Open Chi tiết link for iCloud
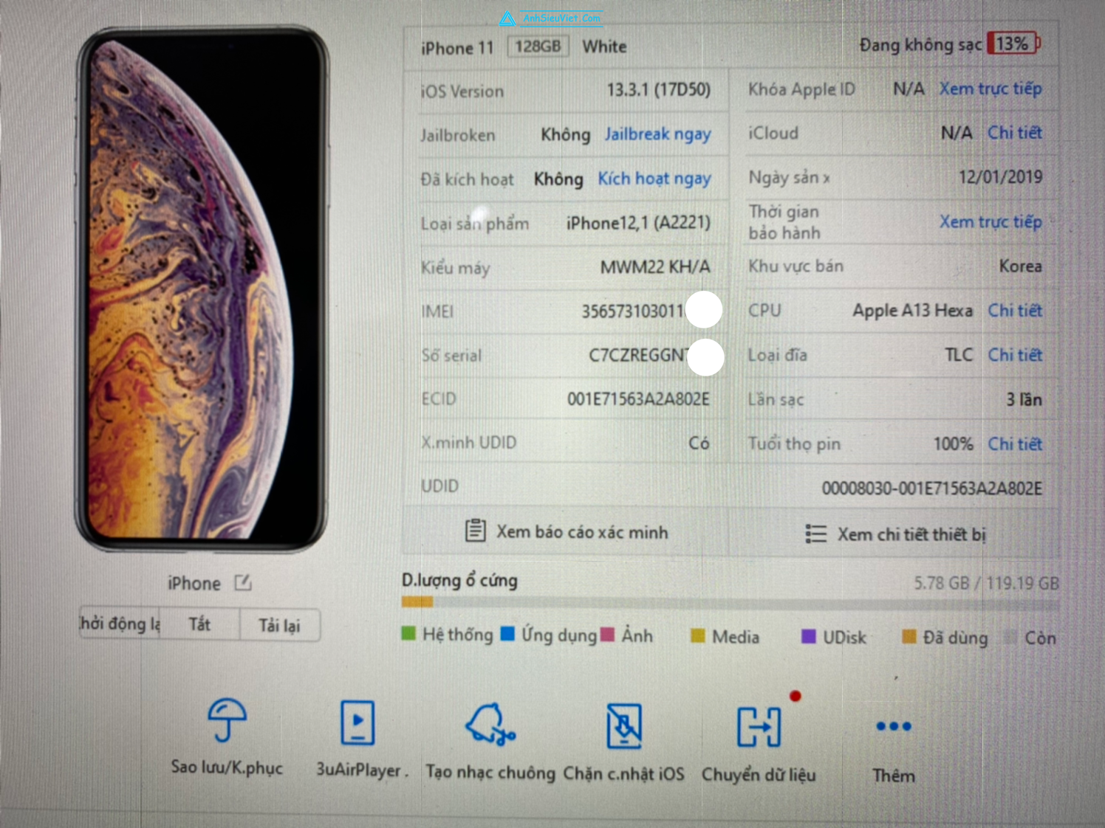This screenshot has height=828, width=1105. (x=1015, y=133)
